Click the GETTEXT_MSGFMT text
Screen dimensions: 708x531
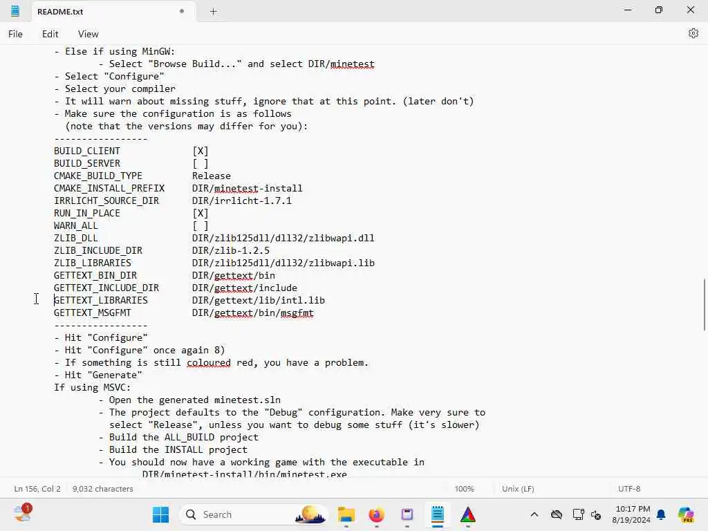click(x=93, y=313)
